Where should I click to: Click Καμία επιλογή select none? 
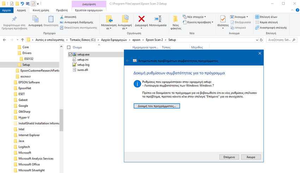tap(266, 22)
